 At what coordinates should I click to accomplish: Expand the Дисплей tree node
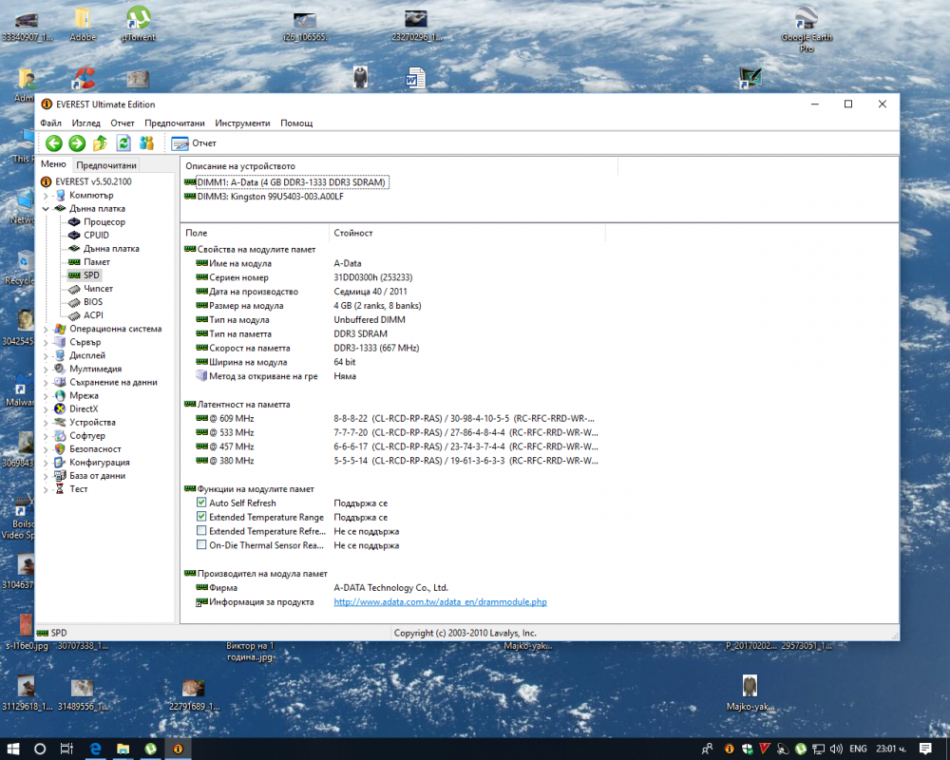tap(46, 355)
